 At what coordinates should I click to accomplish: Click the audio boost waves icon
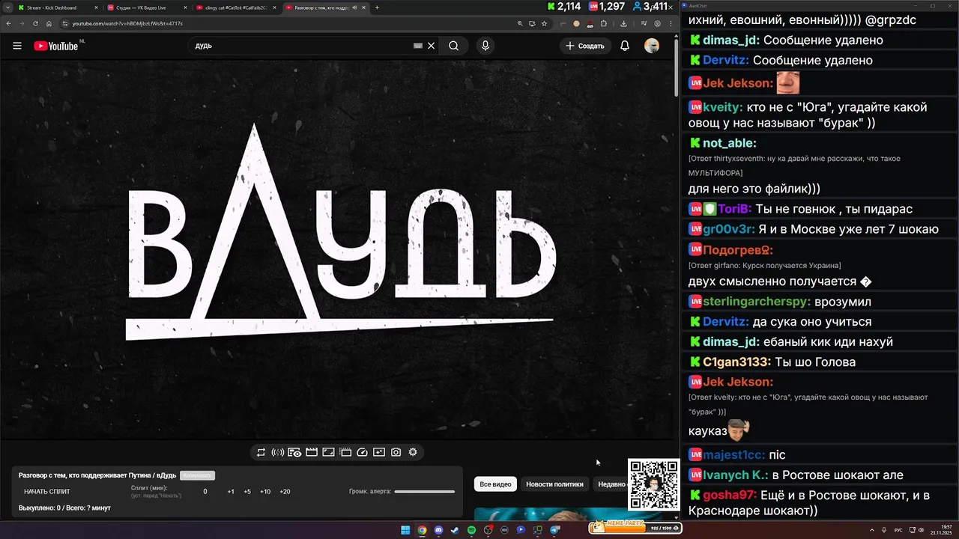pos(277,452)
